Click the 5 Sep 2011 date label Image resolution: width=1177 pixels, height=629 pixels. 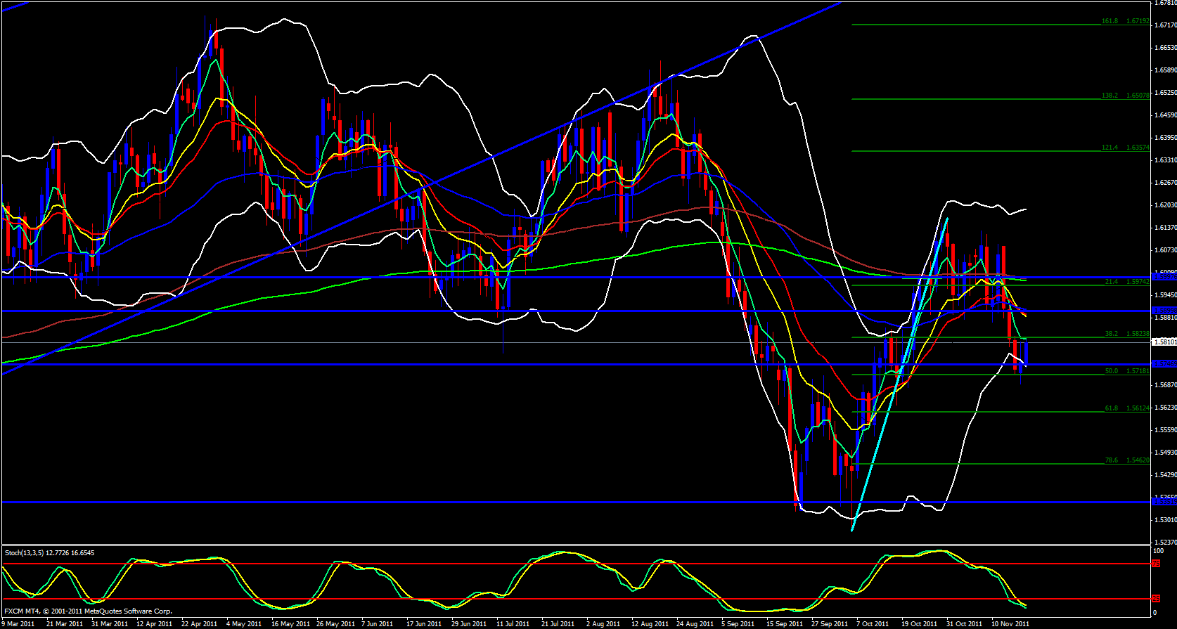pyautogui.click(x=739, y=623)
